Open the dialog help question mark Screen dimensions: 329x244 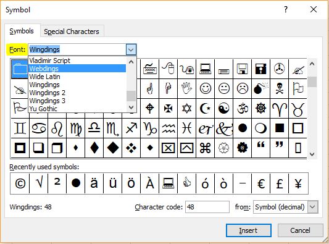286,9
